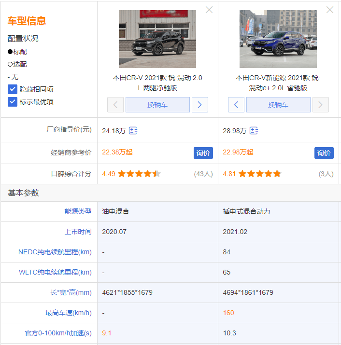Click the 10.3 acceleration value
Viewport: 341px width, 345px height.
(x=229, y=333)
